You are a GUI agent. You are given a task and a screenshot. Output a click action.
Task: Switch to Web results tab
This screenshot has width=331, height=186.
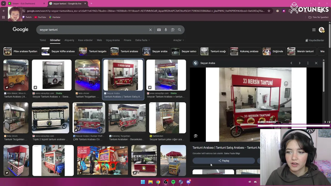click(99, 40)
